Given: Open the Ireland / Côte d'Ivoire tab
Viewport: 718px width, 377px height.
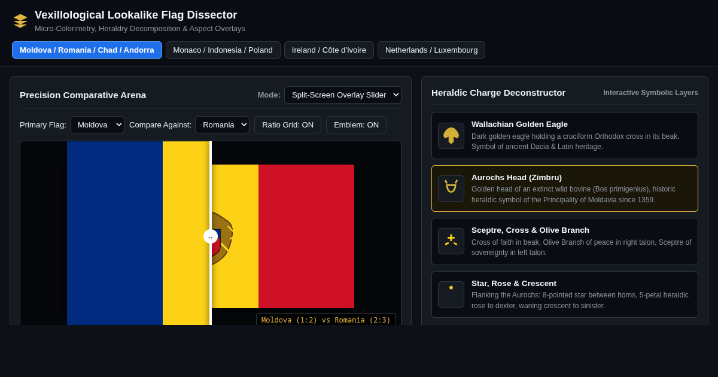Looking at the screenshot, I should coord(329,50).
